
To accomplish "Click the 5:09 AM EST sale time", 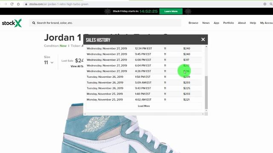I will (x=143, y=82).
